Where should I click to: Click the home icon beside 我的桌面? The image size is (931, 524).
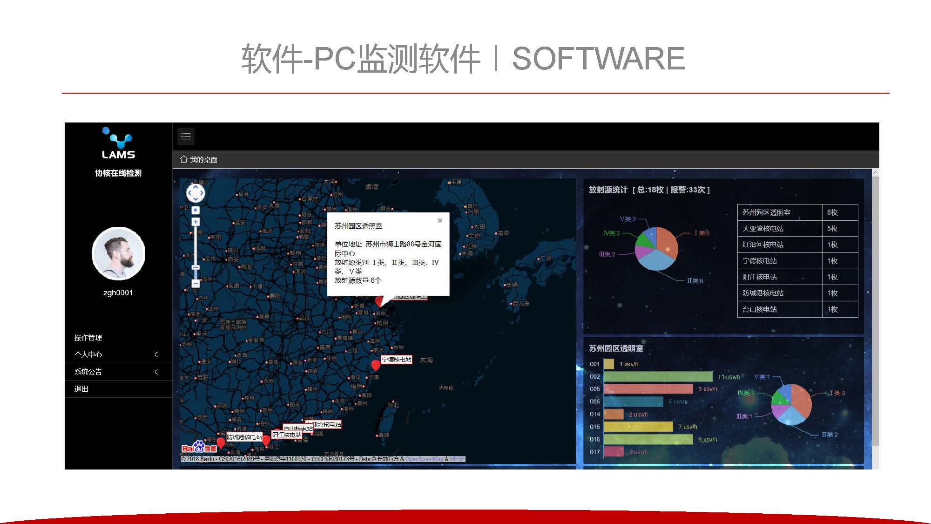[x=183, y=159]
